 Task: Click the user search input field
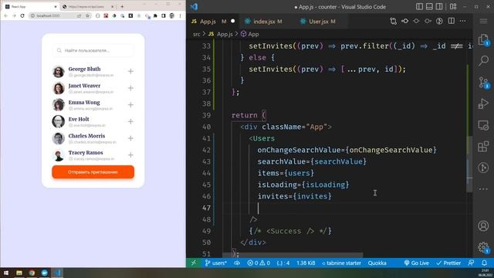click(x=93, y=50)
